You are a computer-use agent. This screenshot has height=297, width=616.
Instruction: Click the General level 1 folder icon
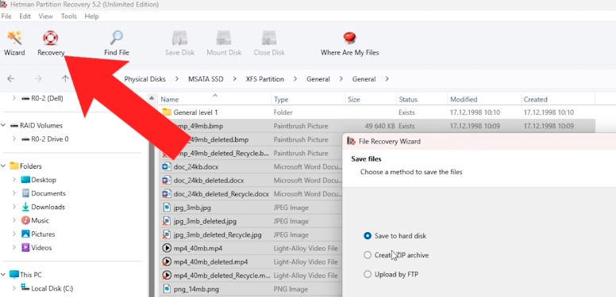click(x=167, y=112)
